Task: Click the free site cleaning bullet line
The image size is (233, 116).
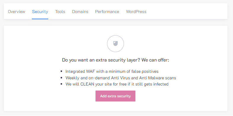Action: tap(117, 84)
